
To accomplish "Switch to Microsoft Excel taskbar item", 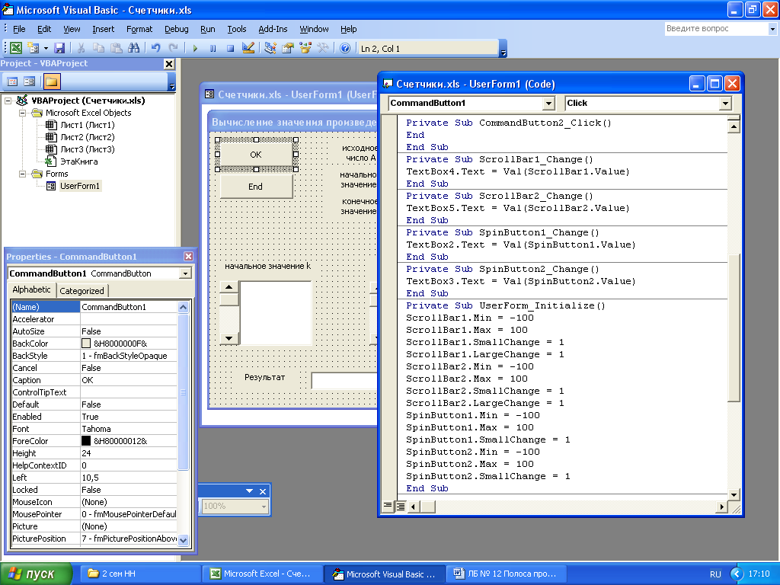I will click(263, 574).
